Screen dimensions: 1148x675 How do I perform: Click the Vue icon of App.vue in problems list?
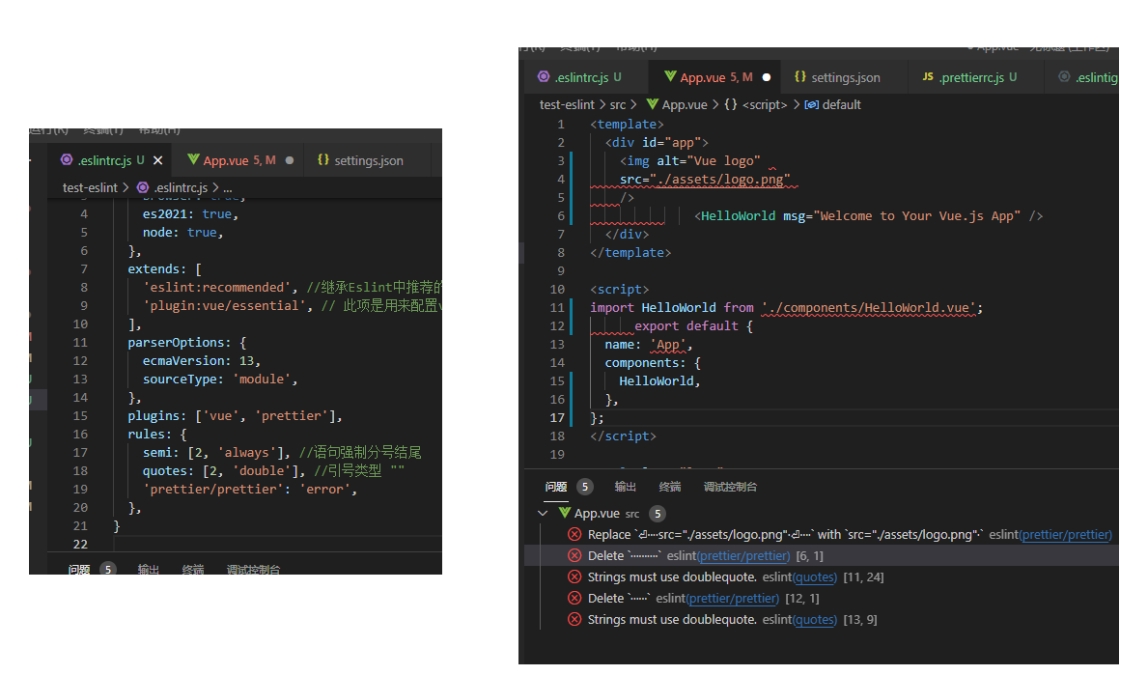[564, 514]
